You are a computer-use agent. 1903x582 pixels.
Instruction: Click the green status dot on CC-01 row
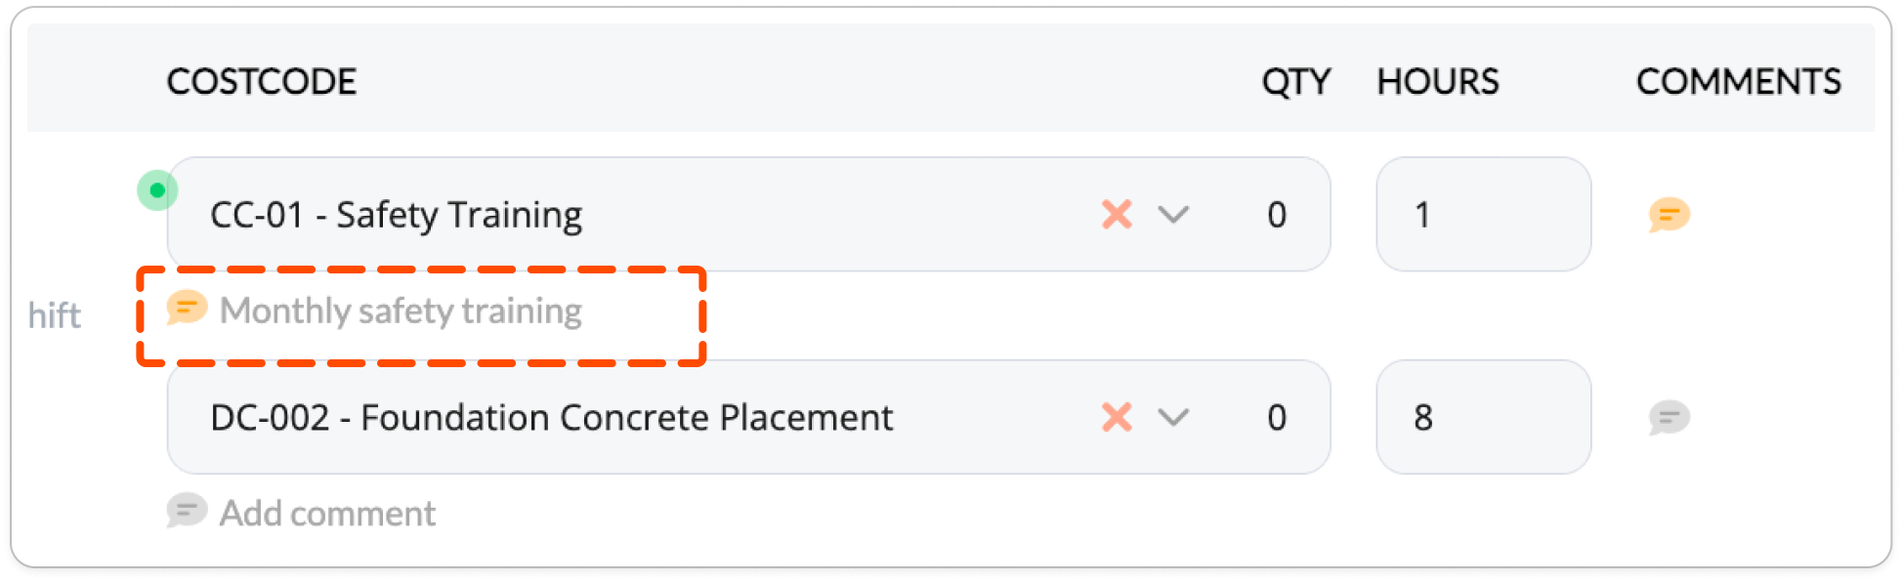click(157, 190)
